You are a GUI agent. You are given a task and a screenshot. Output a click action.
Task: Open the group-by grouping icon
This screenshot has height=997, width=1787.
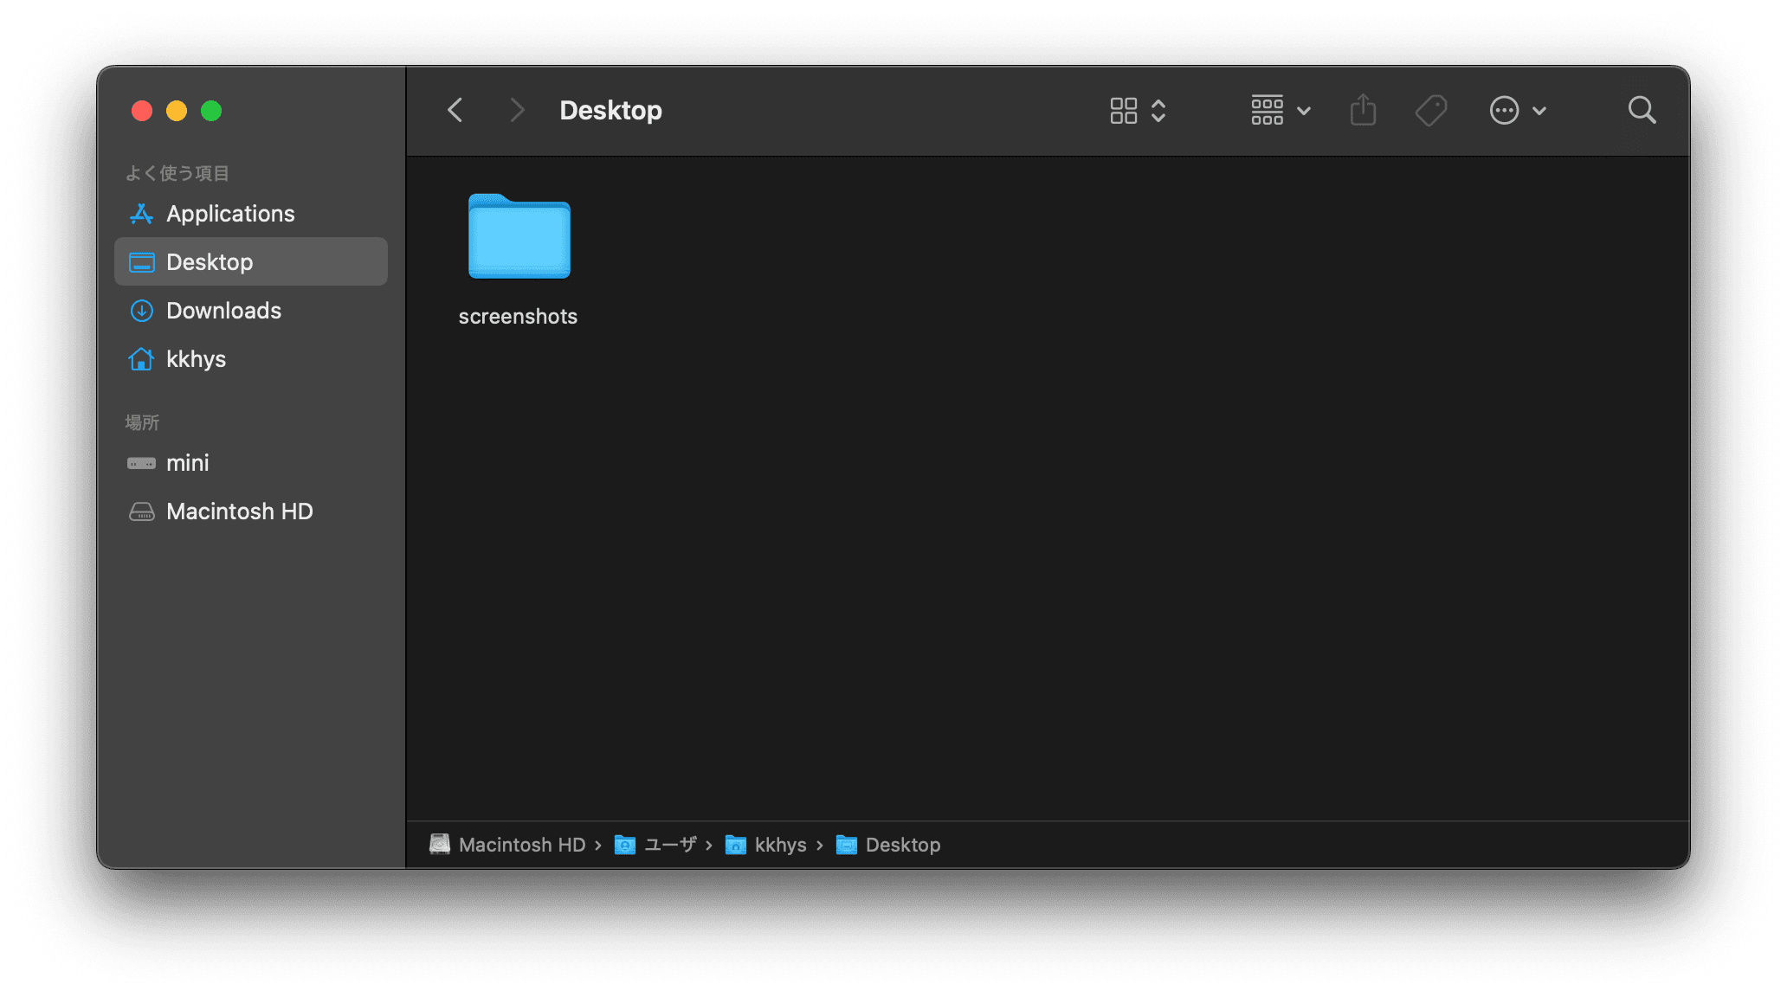point(1267,110)
